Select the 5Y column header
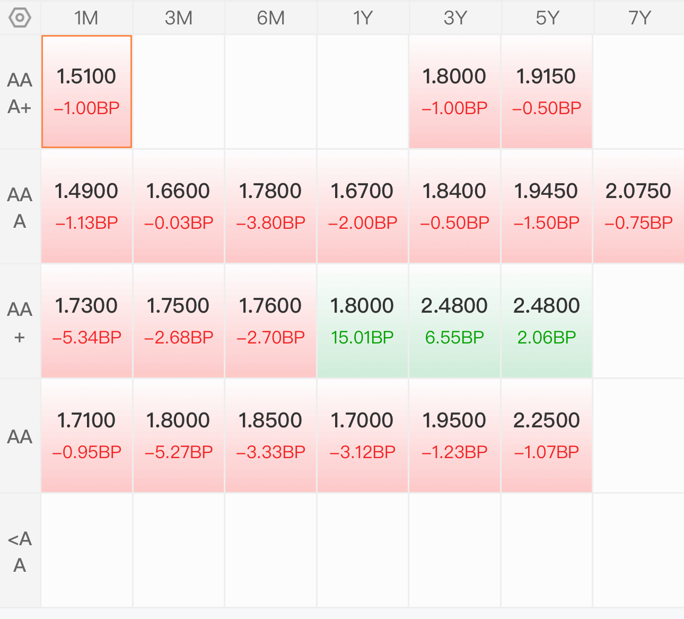 [547, 18]
